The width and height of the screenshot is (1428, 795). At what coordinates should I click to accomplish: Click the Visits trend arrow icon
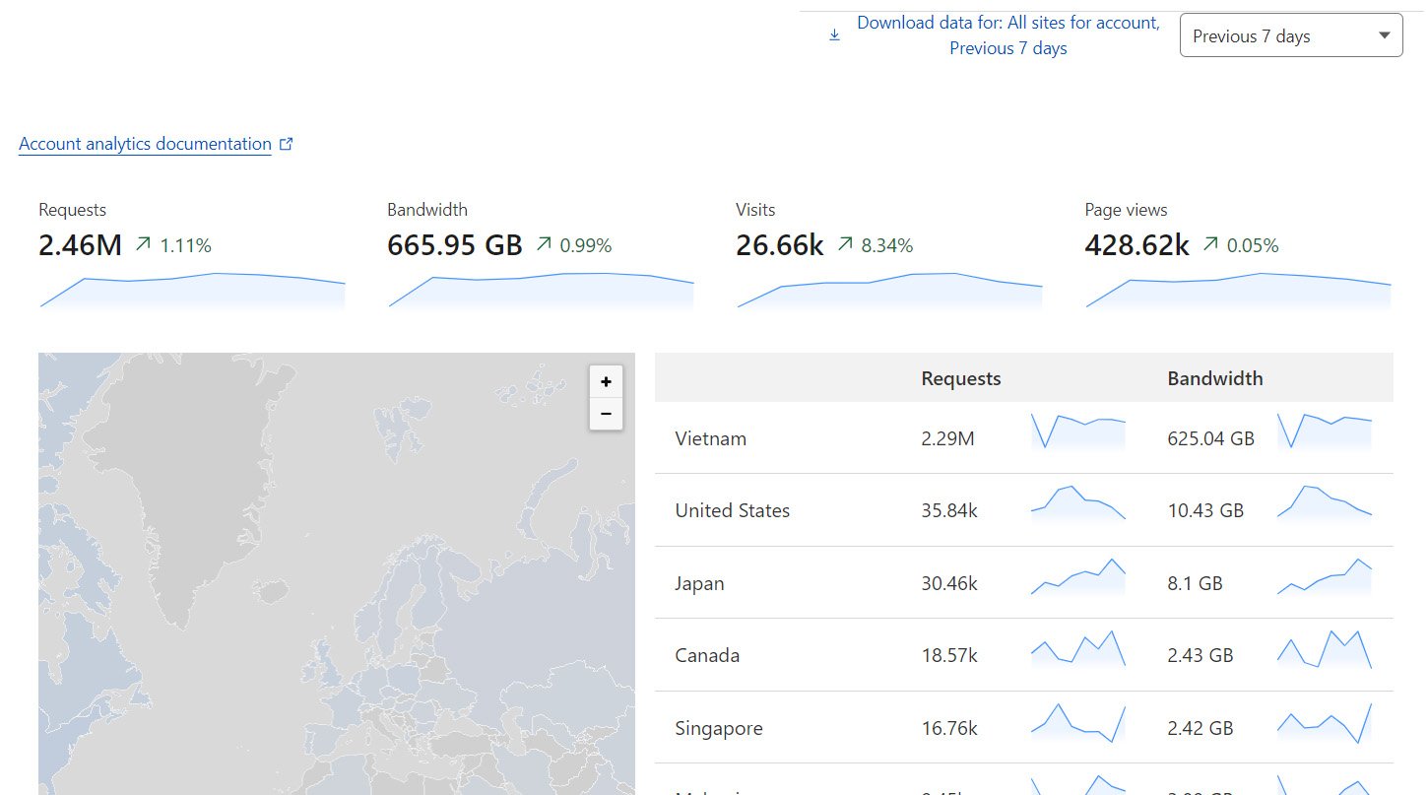tap(845, 244)
